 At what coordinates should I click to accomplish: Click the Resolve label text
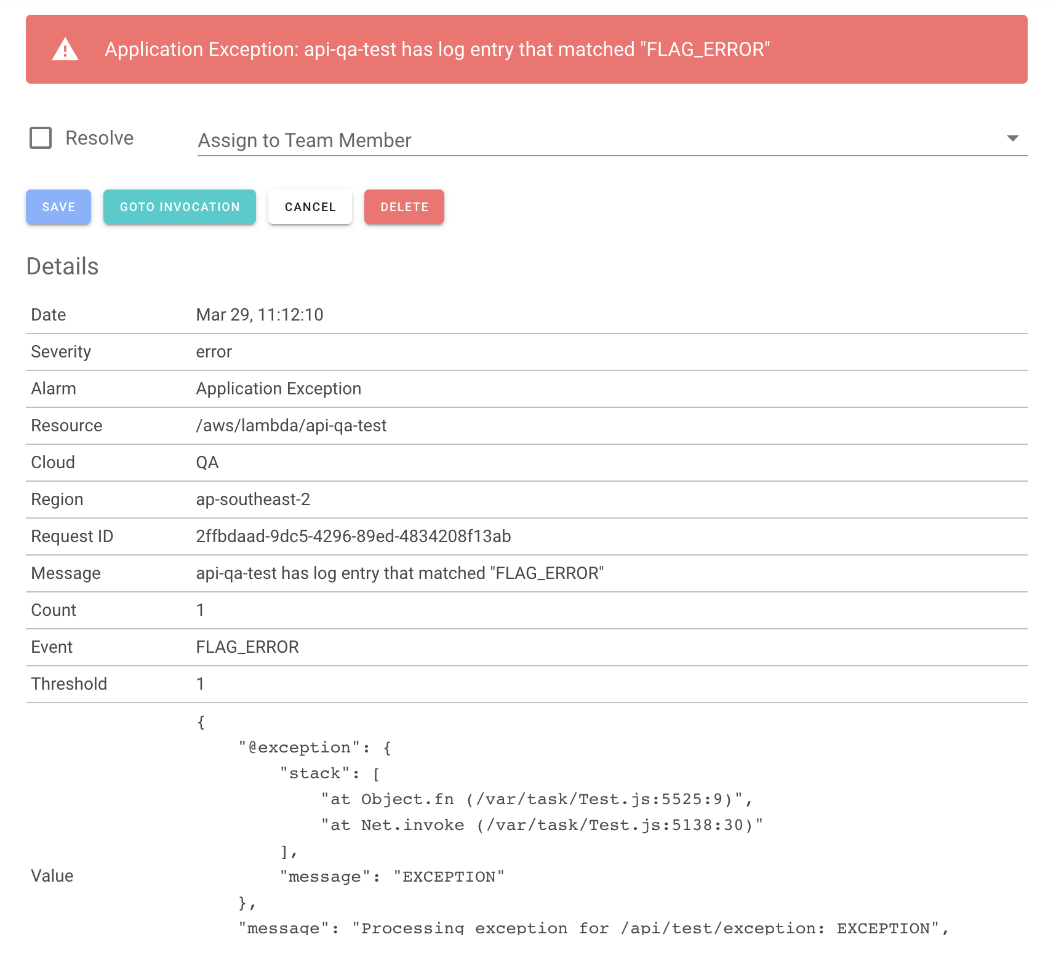click(100, 138)
